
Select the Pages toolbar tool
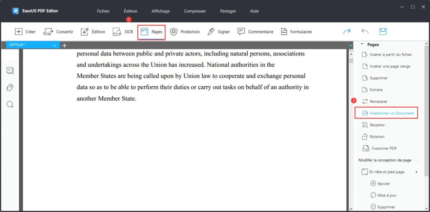click(x=151, y=32)
